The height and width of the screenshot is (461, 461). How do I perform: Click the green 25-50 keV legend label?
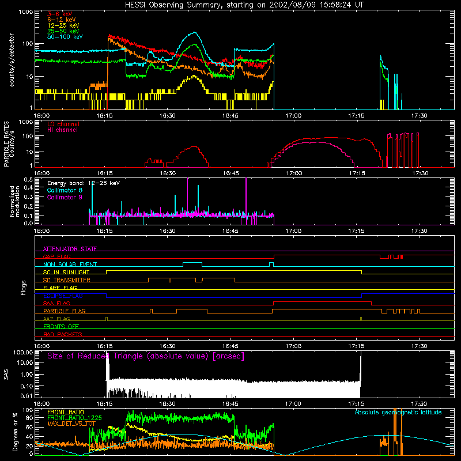pos(63,31)
